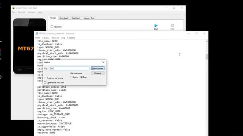This screenshot has height=136, width=243.
Task: Click the line 'storage: HW_STORAGE_EMMC'
Action: click(x=54, y=114)
